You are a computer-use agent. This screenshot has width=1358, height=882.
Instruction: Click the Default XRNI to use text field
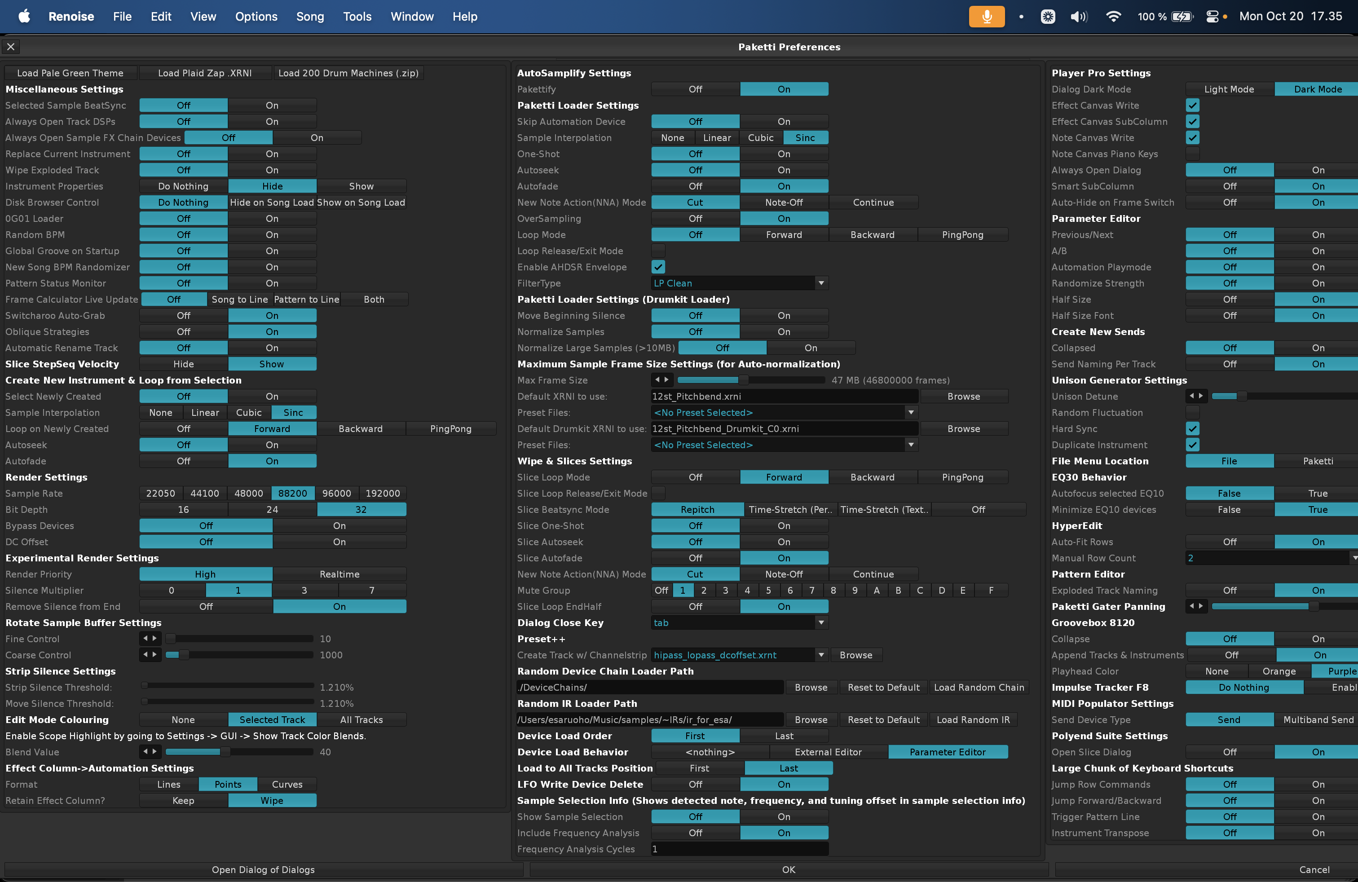(x=784, y=397)
